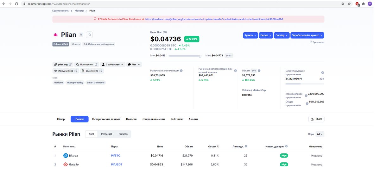380x173 pixels.
Task: Open the Биржа dropdown
Action: click(266, 35)
